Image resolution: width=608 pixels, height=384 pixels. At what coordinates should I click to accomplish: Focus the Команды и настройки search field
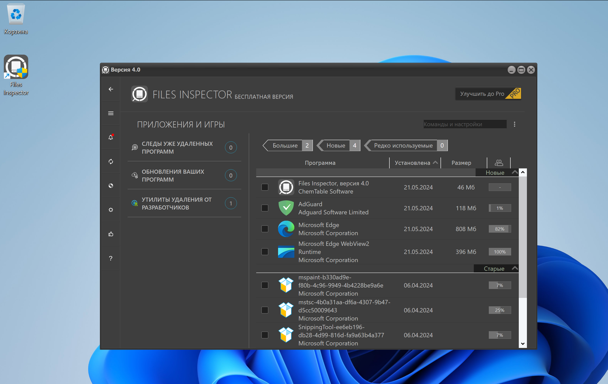(465, 124)
